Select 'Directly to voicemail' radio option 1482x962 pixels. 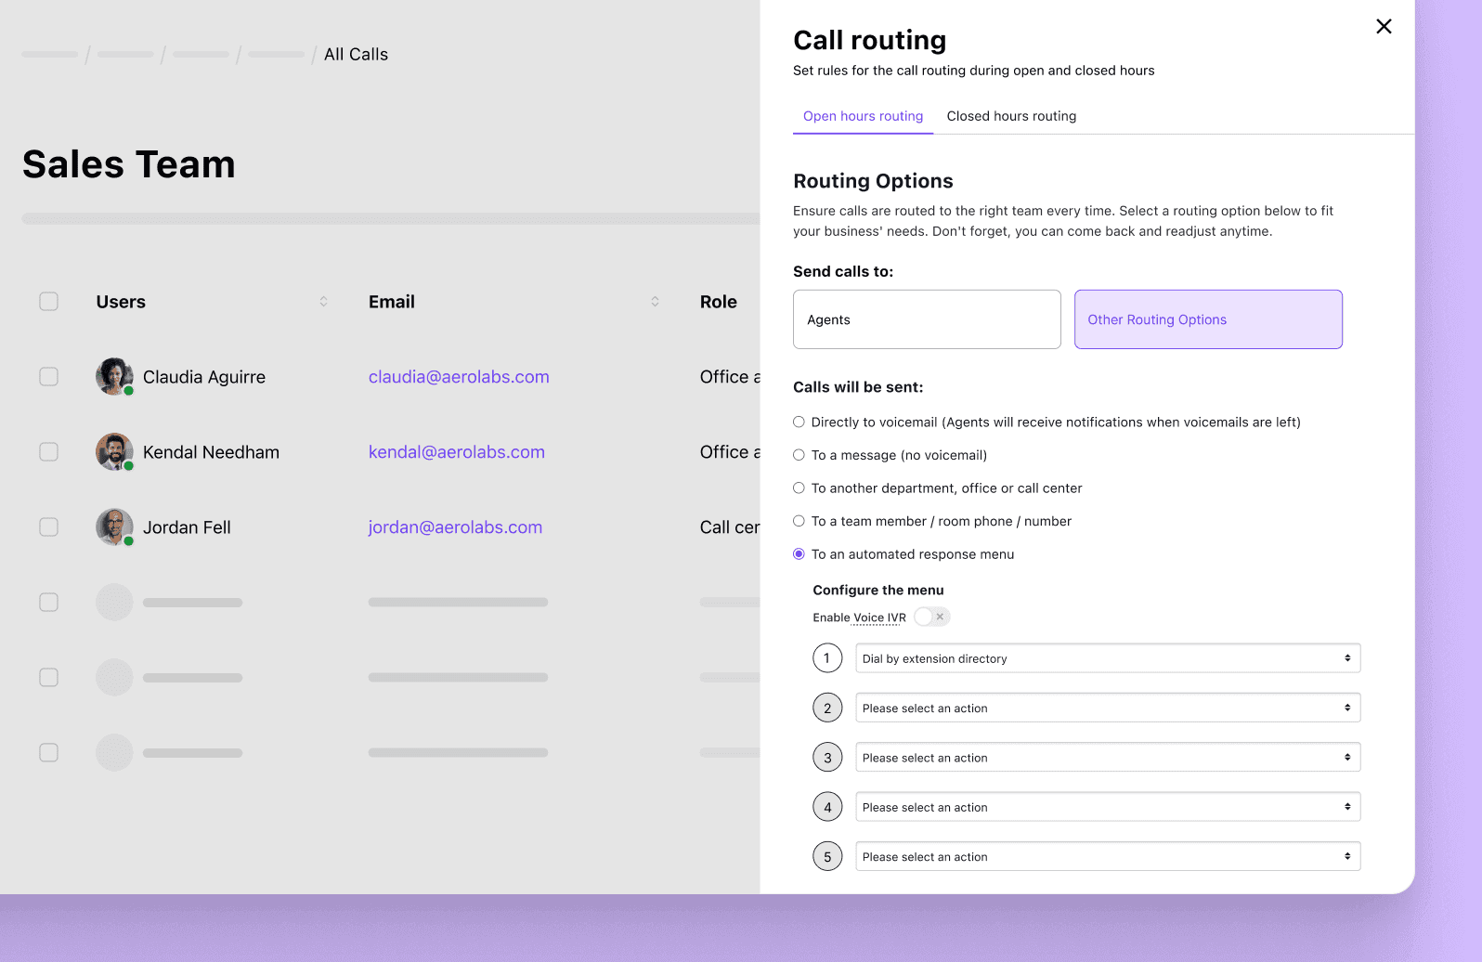pyautogui.click(x=799, y=422)
